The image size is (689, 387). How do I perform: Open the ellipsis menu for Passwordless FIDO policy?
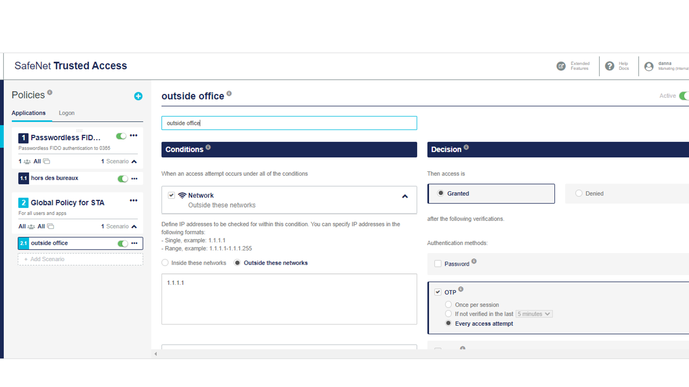133,135
